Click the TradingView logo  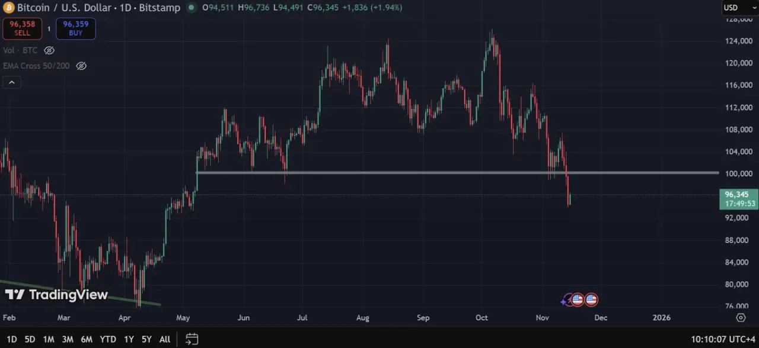point(56,295)
